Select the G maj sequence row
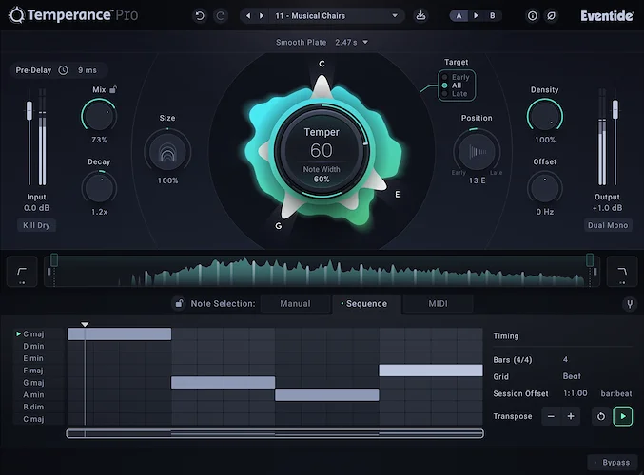This screenshot has width=644, height=475. point(33,382)
